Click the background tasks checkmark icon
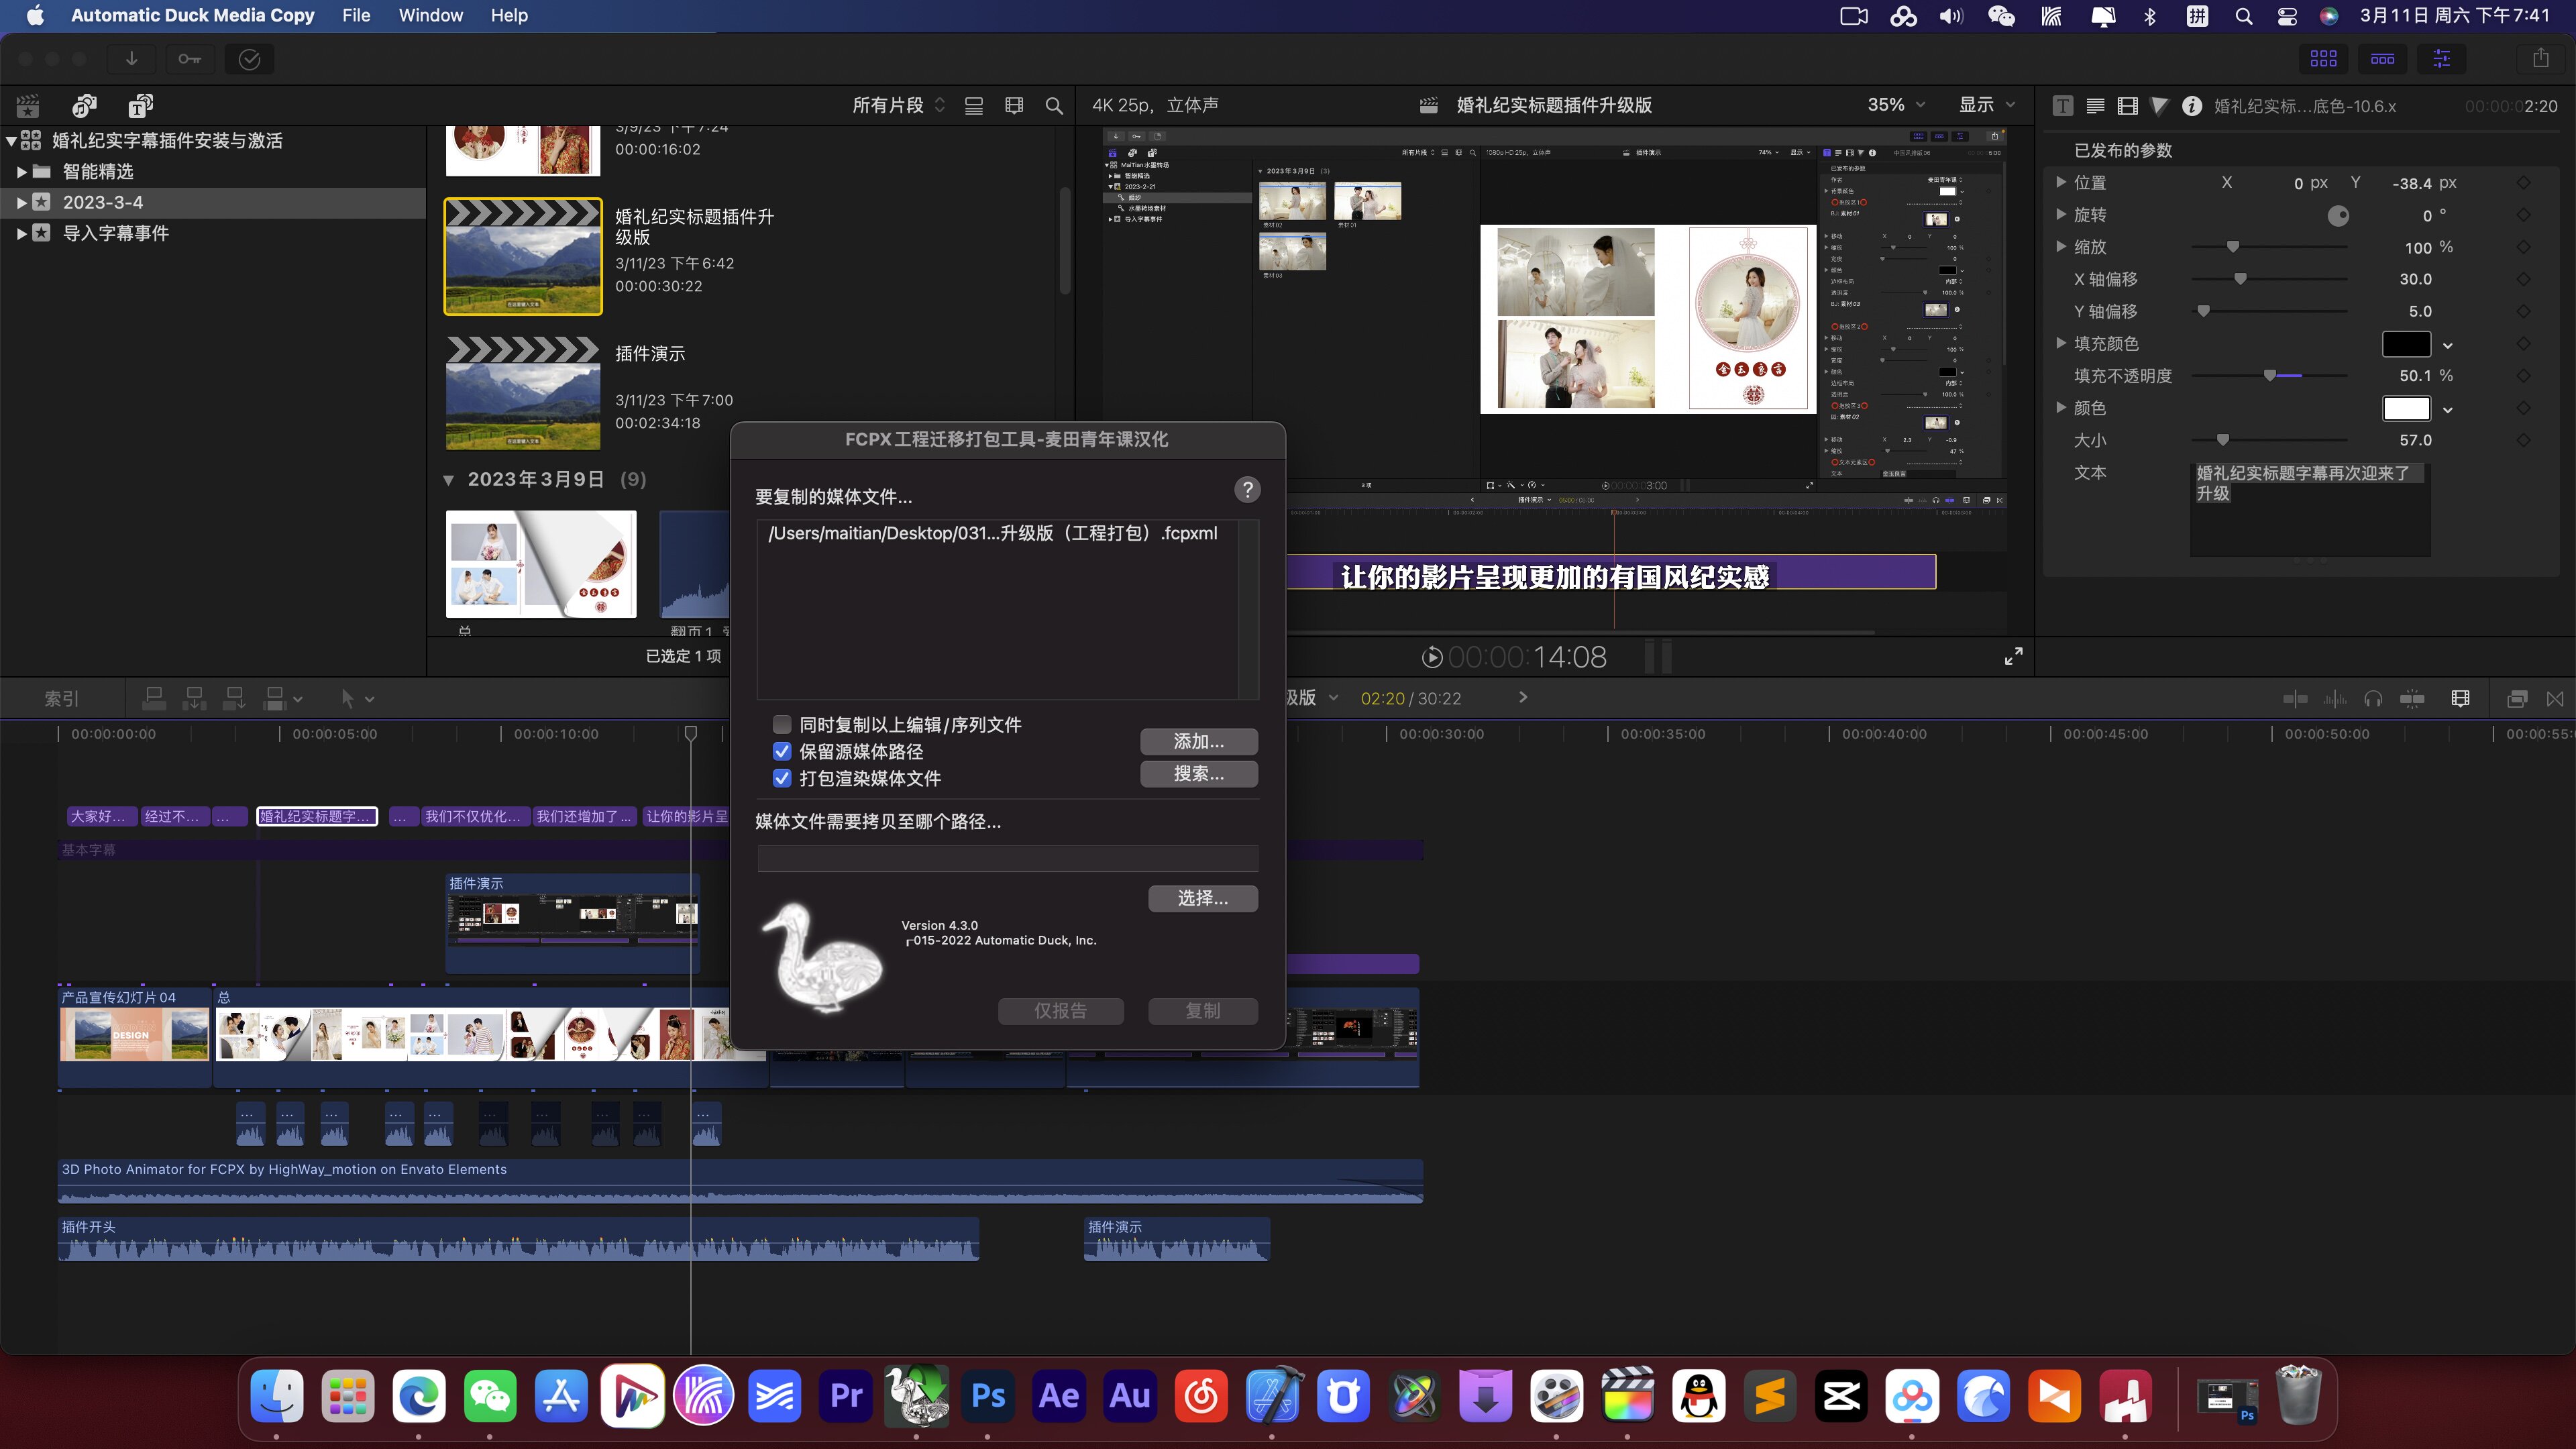Screen dimensions: 2576x1449 click(x=250, y=59)
